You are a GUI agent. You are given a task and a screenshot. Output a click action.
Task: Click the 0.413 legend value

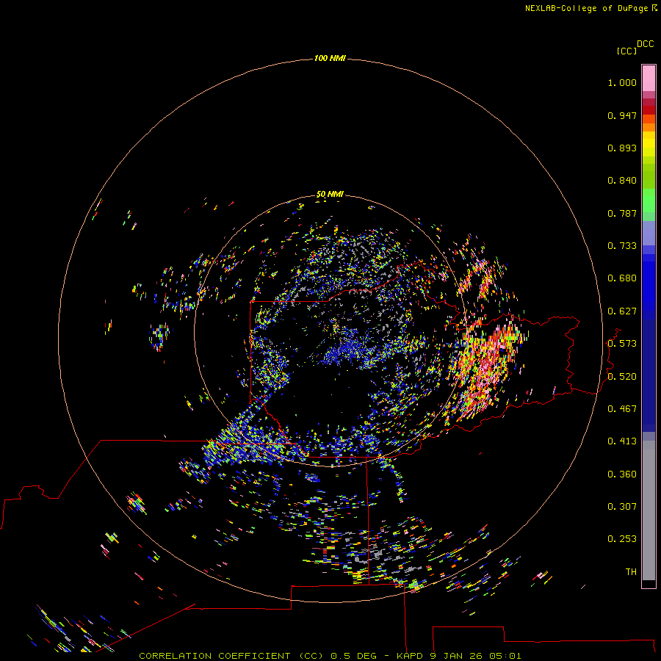(x=622, y=441)
